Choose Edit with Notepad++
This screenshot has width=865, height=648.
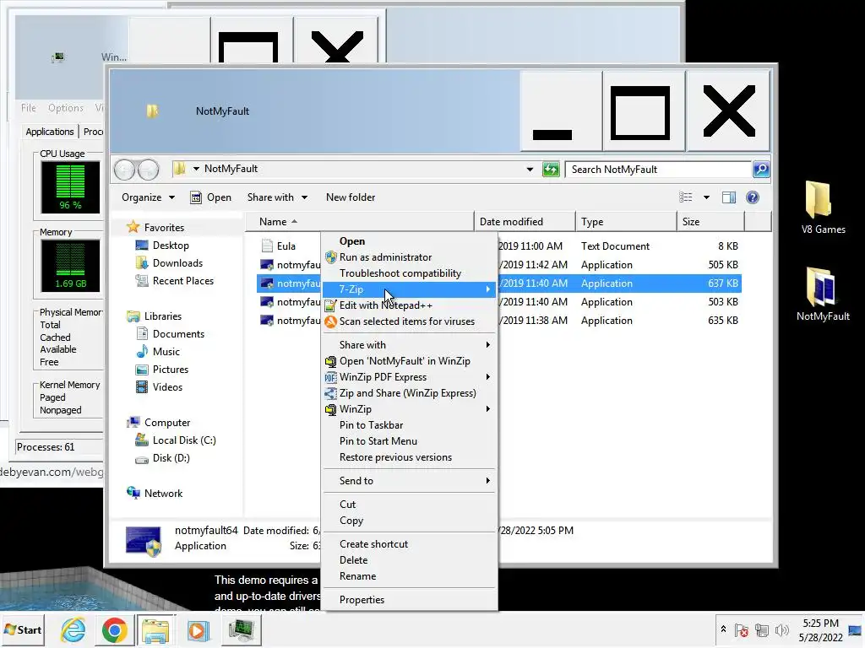[x=409, y=305]
